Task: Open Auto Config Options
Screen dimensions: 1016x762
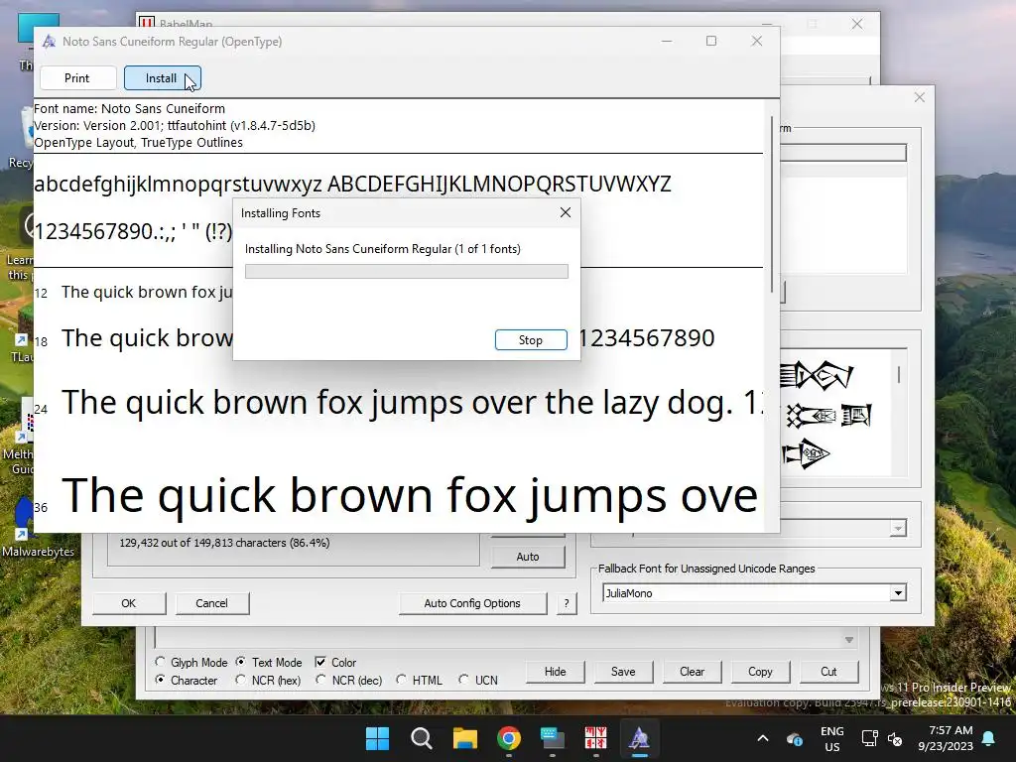Action: pos(472,603)
